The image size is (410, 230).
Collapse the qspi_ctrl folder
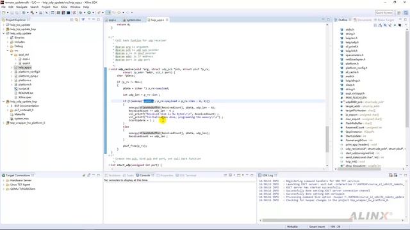click(12, 55)
